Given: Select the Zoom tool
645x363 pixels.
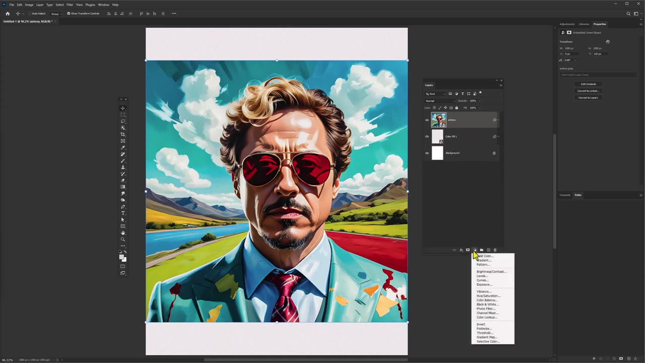Looking at the screenshot, I should (x=122, y=238).
